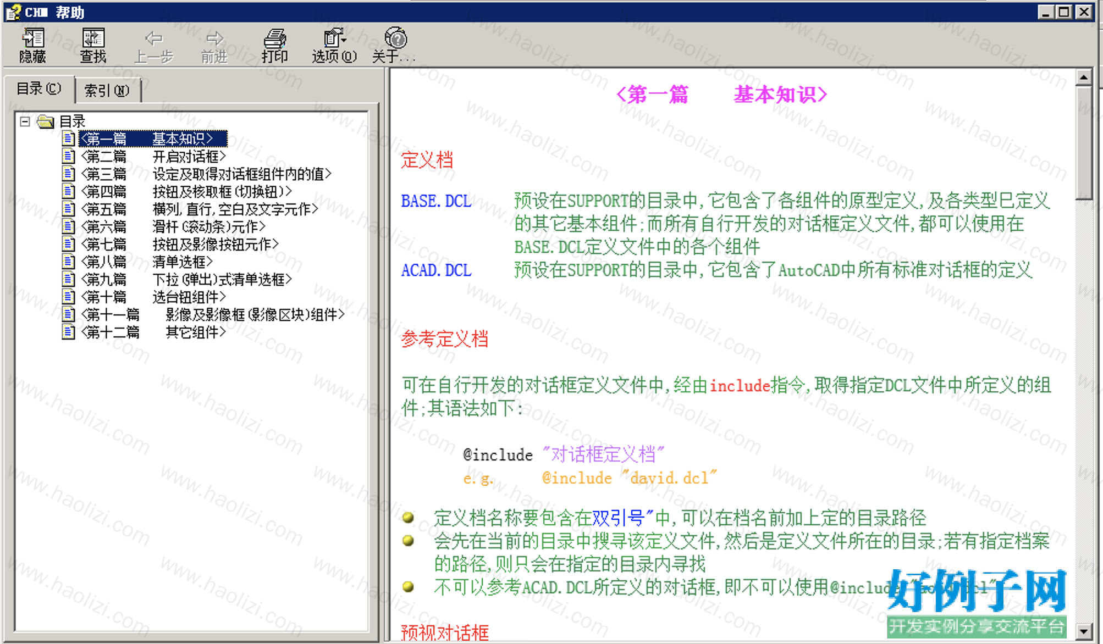Select topic 第一篇 基本知识
1103x644 pixels.
click(152, 138)
